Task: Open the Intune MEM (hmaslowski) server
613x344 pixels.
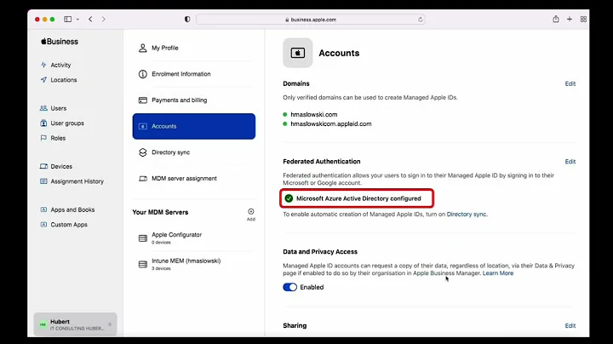Action: pyautogui.click(x=194, y=264)
